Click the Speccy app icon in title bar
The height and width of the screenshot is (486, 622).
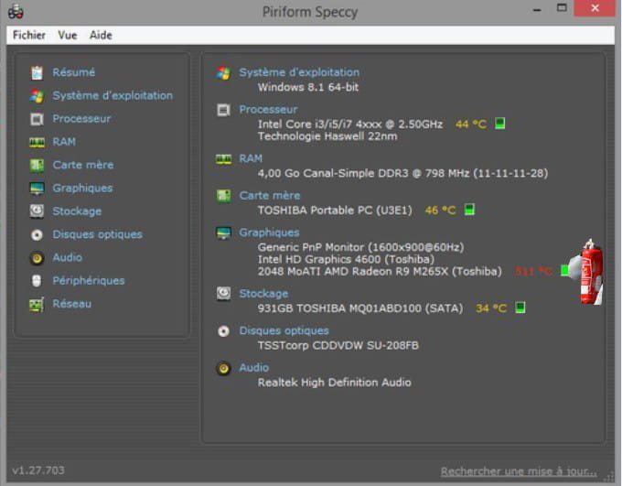(16, 12)
